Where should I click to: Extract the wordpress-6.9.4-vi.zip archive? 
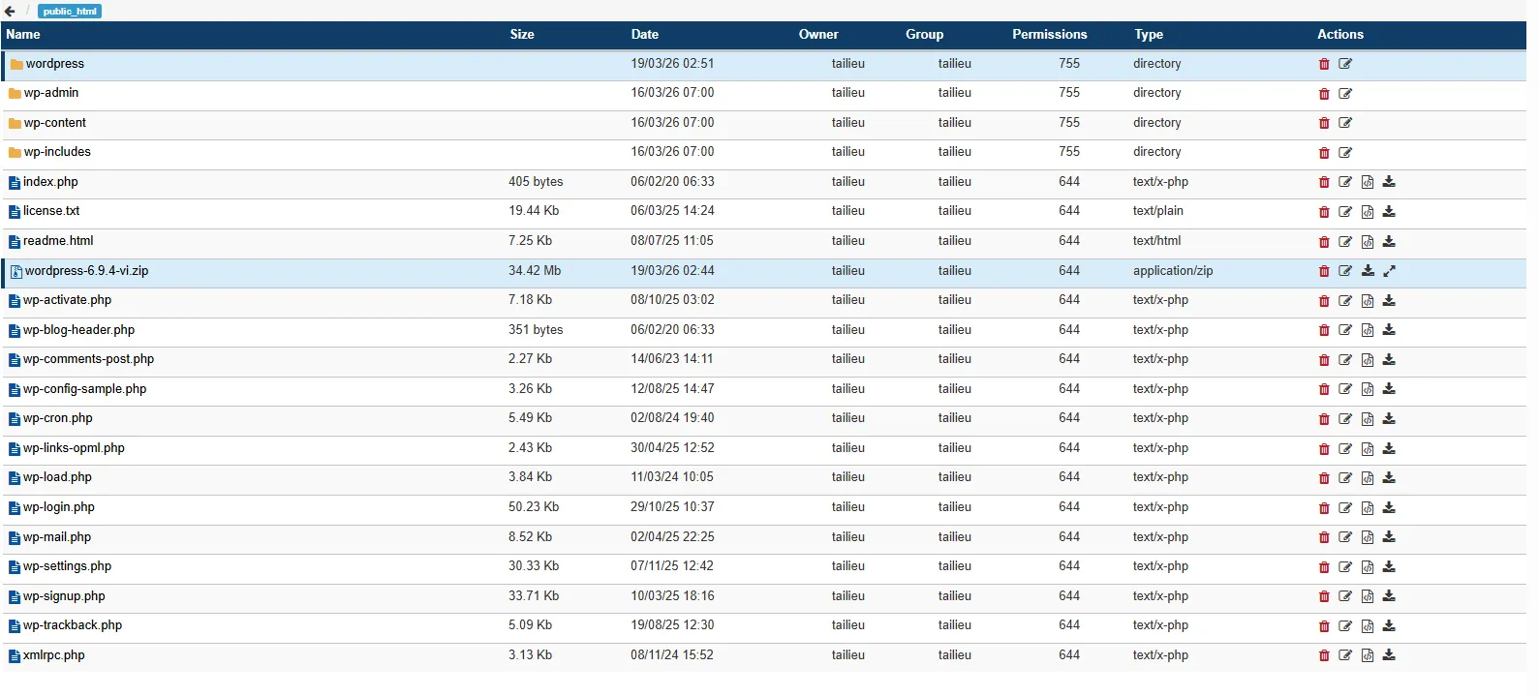point(1389,272)
